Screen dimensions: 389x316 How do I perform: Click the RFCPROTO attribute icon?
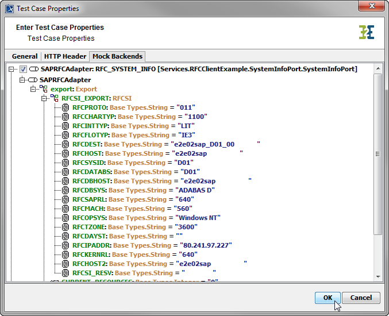(66, 107)
